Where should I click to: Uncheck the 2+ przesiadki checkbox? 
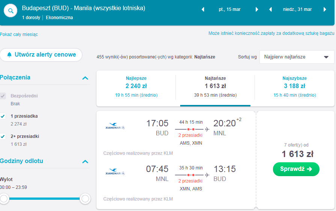point(3,136)
